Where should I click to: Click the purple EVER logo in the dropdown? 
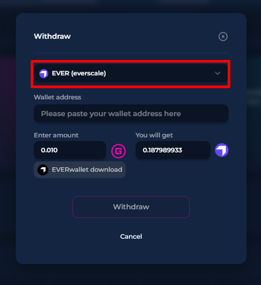coord(44,73)
